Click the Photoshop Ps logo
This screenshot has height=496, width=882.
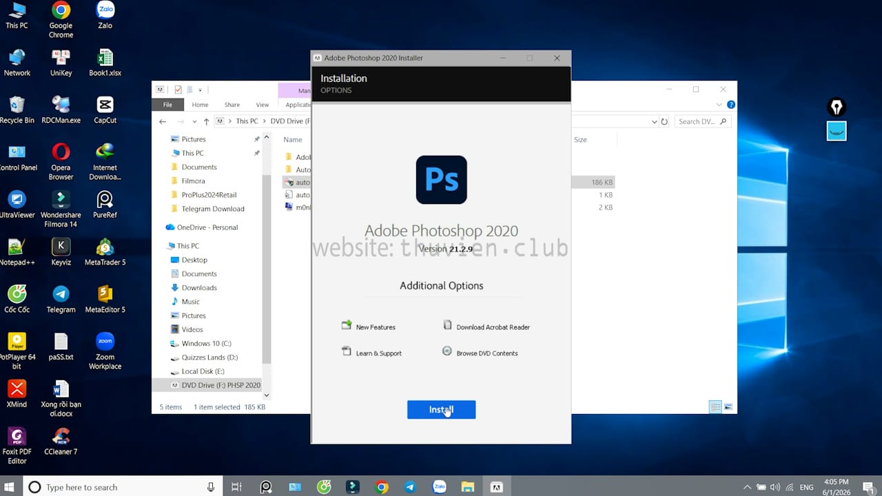tap(441, 180)
